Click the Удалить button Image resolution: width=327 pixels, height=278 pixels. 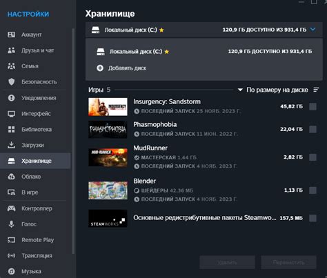pos(227,262)
